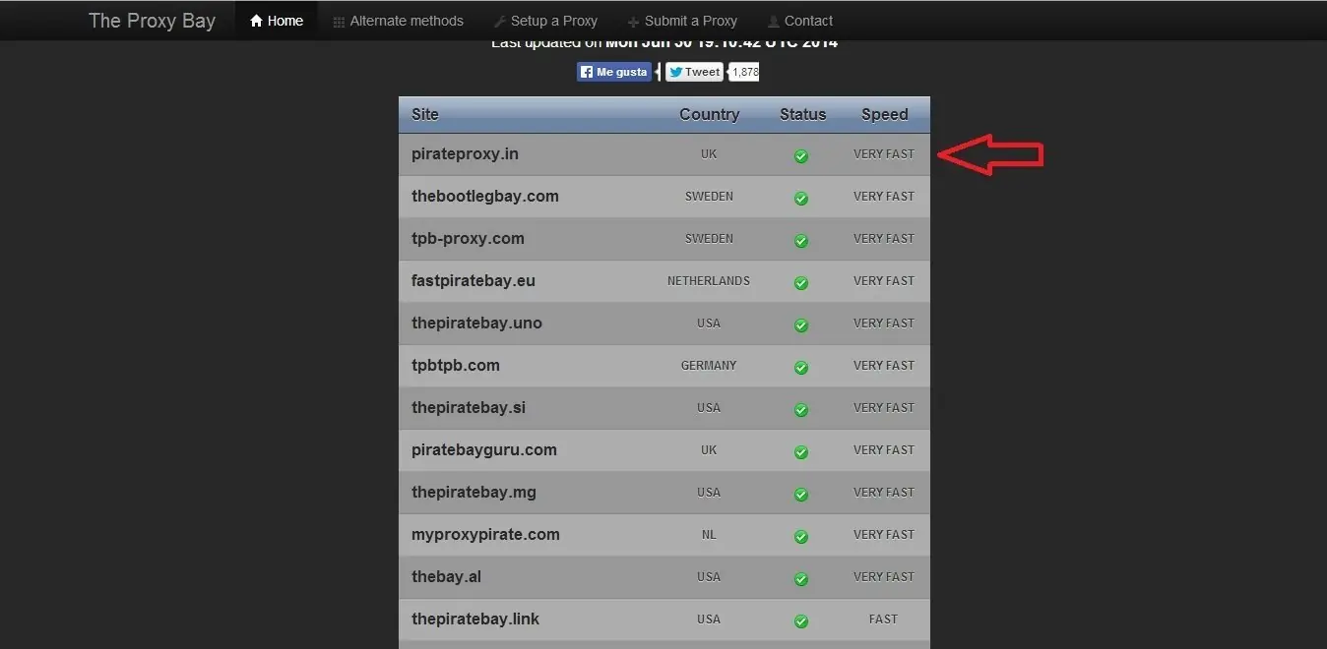Click the Status column header
The width and height of the screenshot is (1327, 649).
[x=802, y=114]
